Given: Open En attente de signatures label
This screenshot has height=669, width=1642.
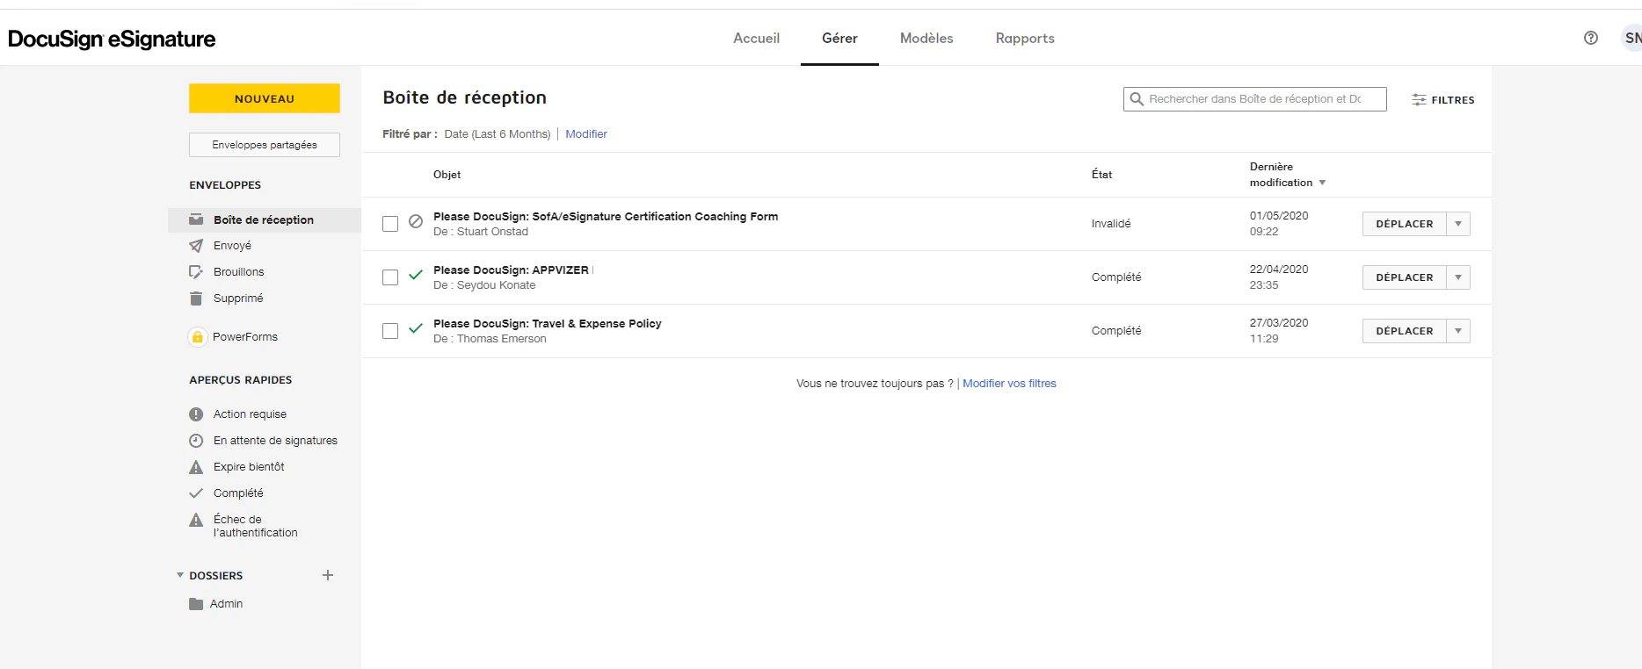Looking at the screenshot, I should (275, 441).
